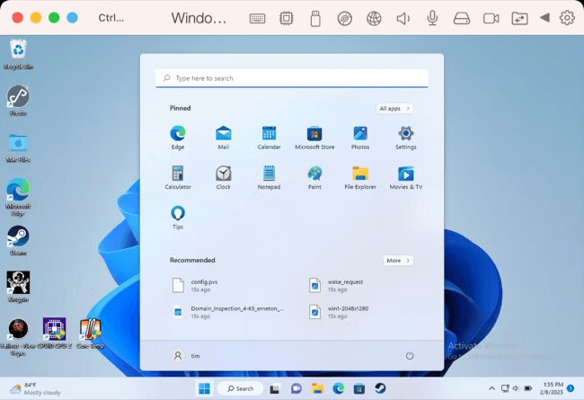Toggle the sound speaker icon in VM toolbar

(403, 18)
